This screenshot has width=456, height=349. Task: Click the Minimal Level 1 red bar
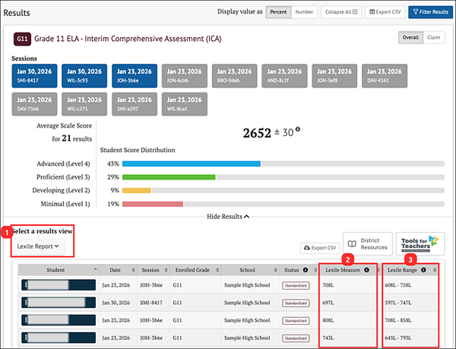pyautogui.click(x=153, y=205)
